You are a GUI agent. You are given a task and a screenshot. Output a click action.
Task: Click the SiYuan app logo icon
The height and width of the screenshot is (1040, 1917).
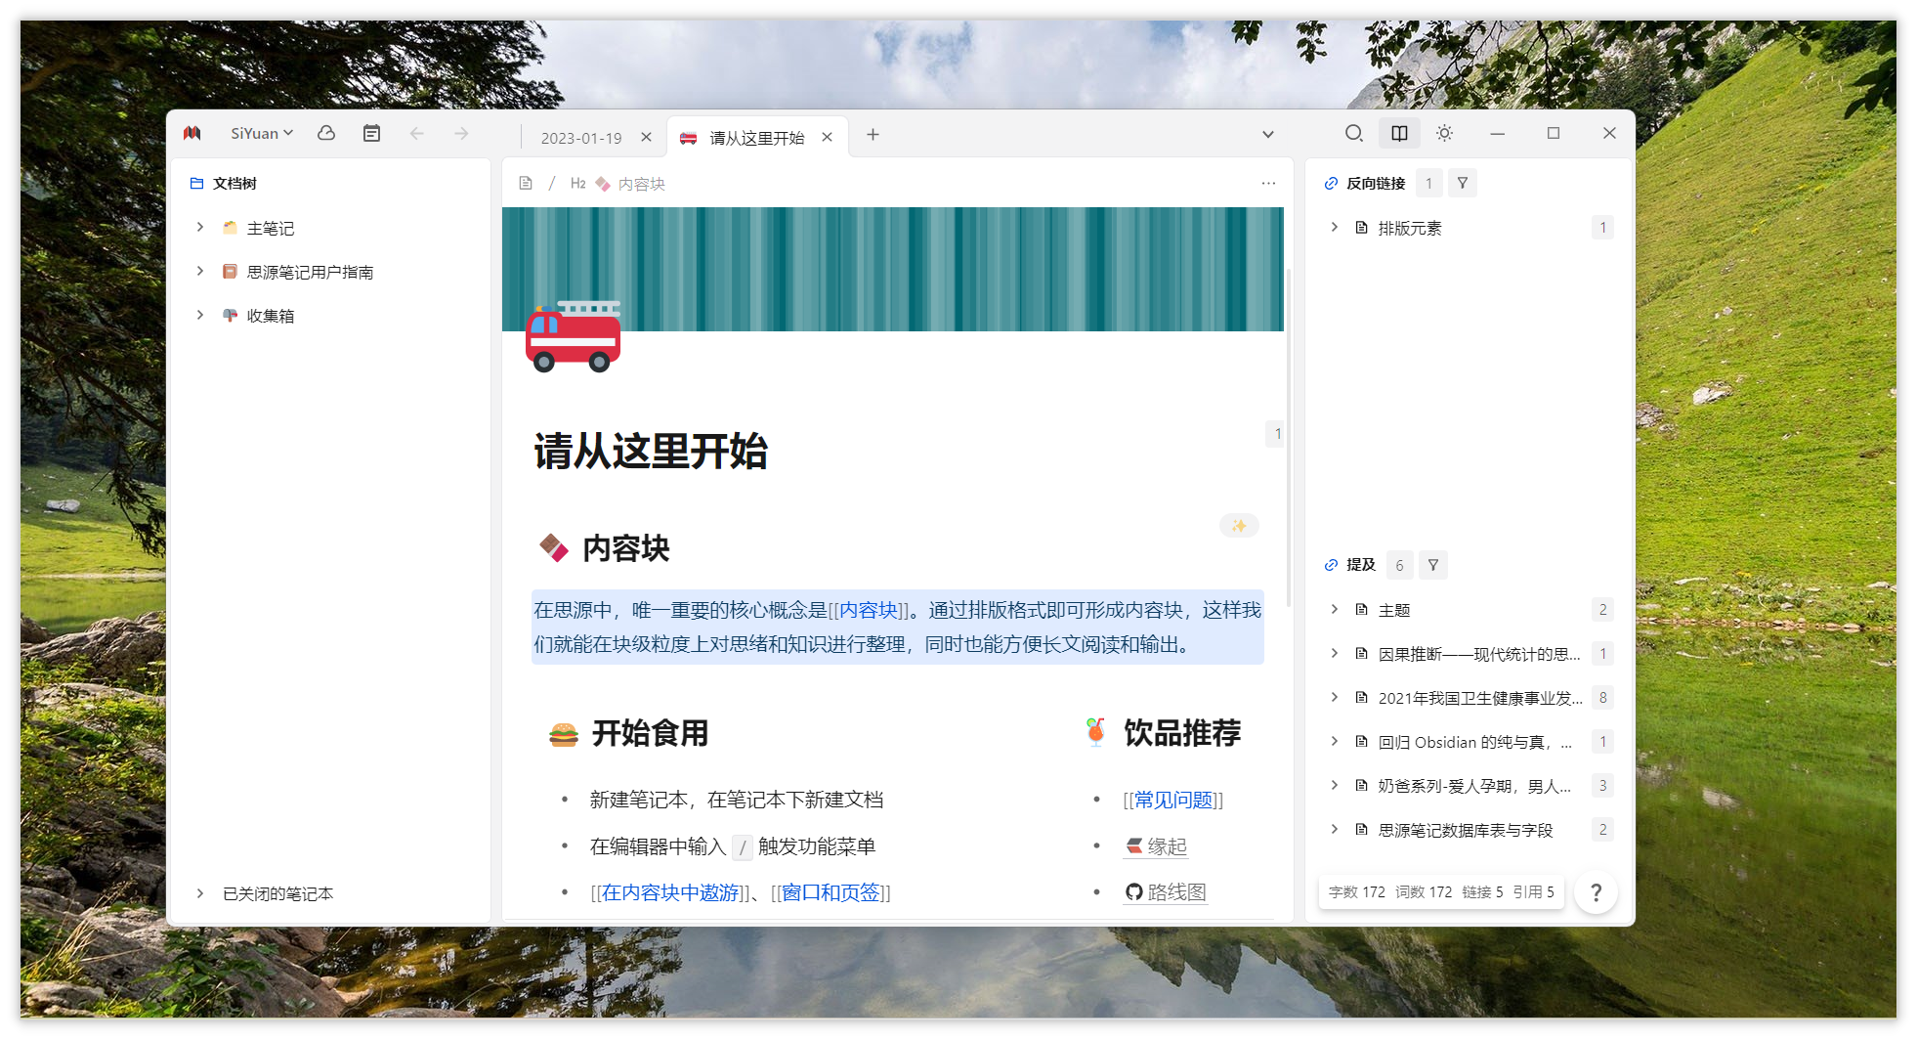[192, 134]
